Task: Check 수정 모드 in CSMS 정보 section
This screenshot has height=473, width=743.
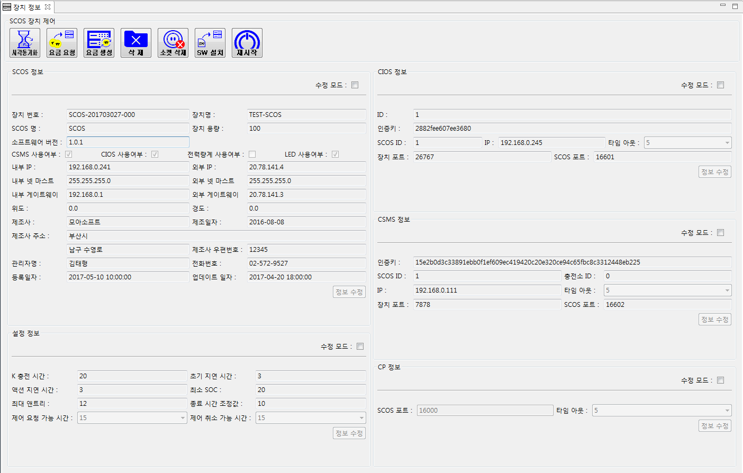Action: coord(720,233)
